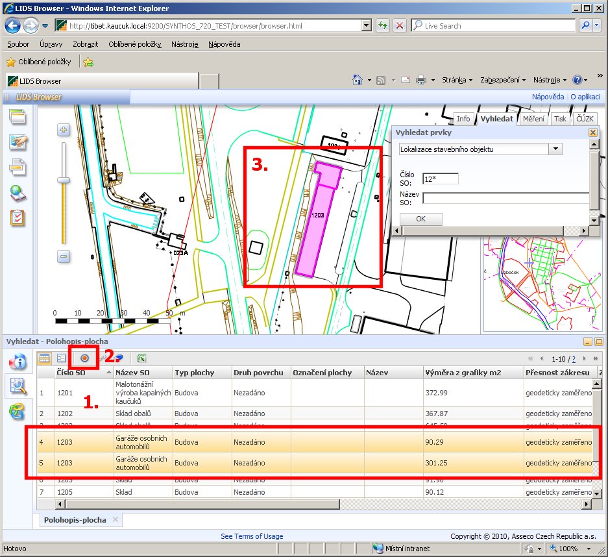The height and width of the screenshot is (557, 608).
Task: Open the ČÚZK tab
Action: [585, 119]
